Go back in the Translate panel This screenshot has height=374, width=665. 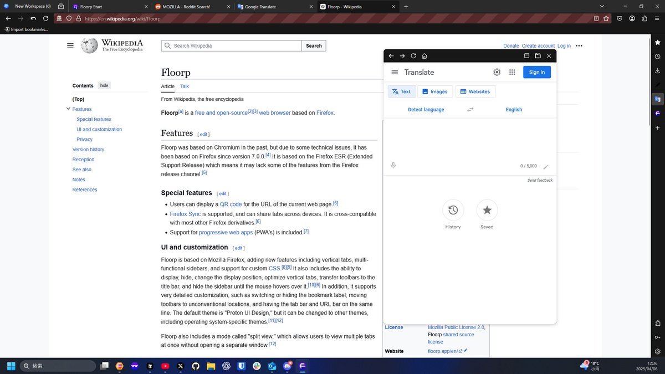[391, 56]
